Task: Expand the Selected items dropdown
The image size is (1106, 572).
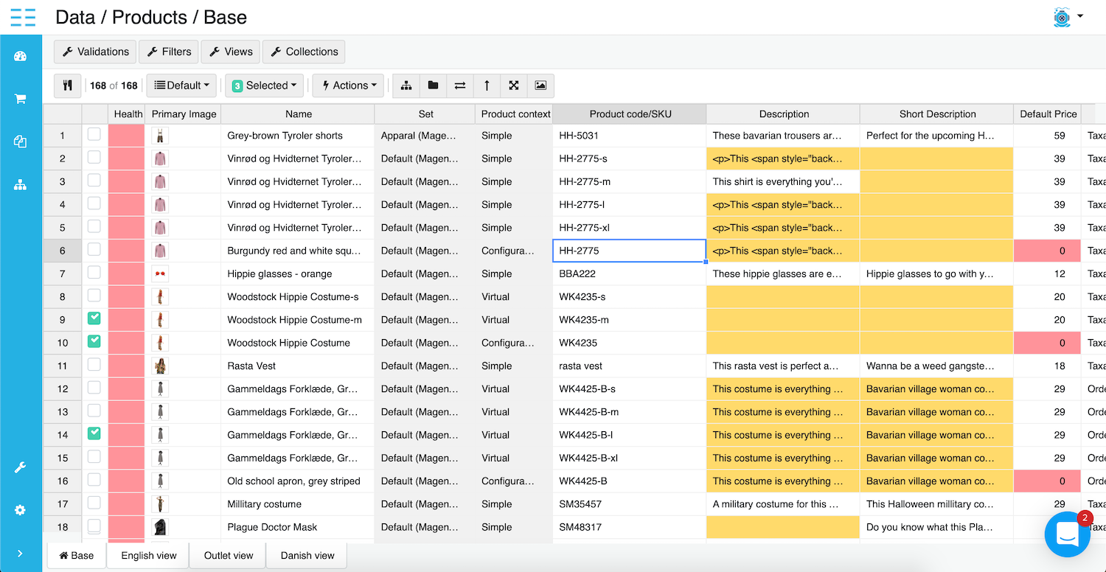Action: coord(264,86)
